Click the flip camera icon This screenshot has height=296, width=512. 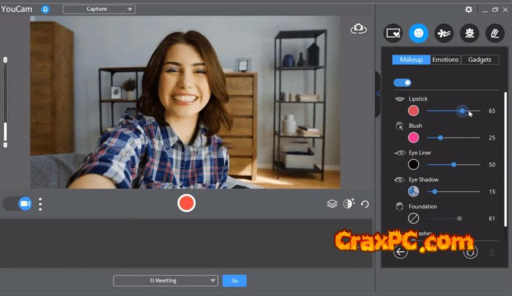pos(358,29)
